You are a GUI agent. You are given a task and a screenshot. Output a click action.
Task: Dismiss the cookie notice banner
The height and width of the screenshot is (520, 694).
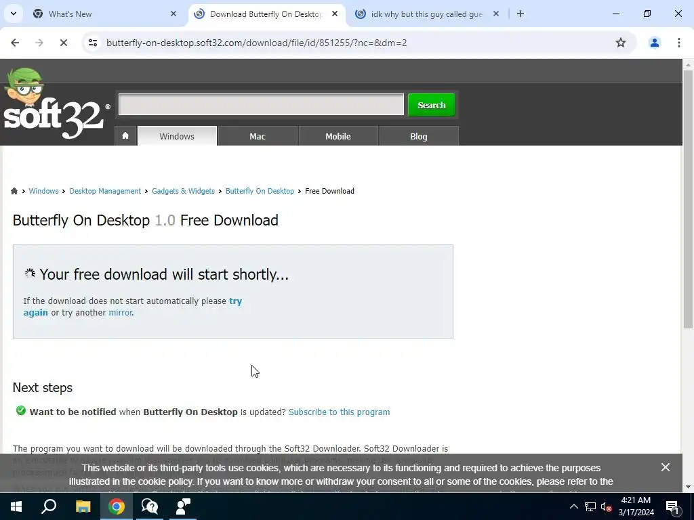coord(666,467)
